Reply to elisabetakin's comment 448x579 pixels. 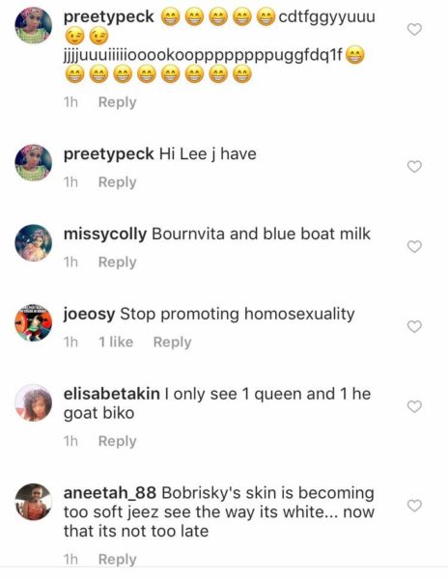click(117, 441)
